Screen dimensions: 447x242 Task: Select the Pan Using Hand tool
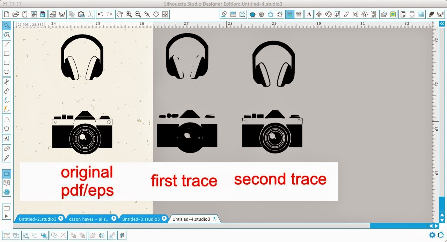pos(120,14)
